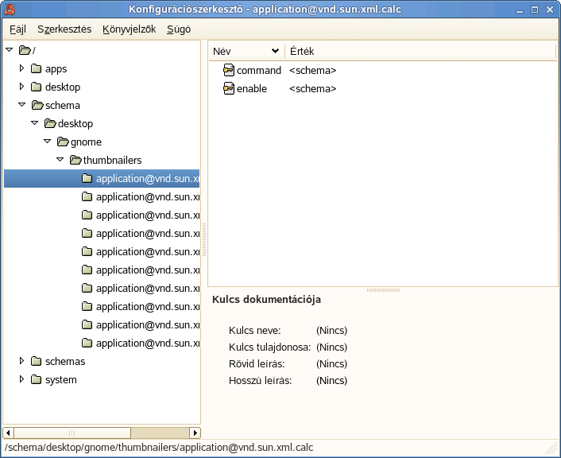Screen dimensions: 561x458
Task: Click the Érték column header
Action: [x=420, y=51]
